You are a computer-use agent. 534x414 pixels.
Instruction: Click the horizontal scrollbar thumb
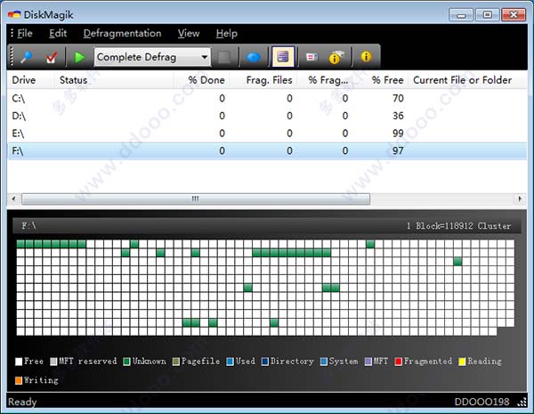(196, 199)
